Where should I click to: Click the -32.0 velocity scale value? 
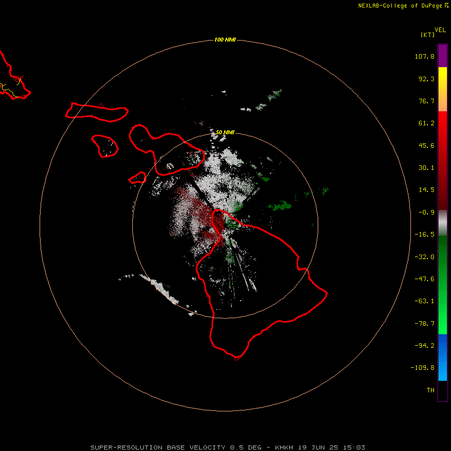(x=424, y=257)
